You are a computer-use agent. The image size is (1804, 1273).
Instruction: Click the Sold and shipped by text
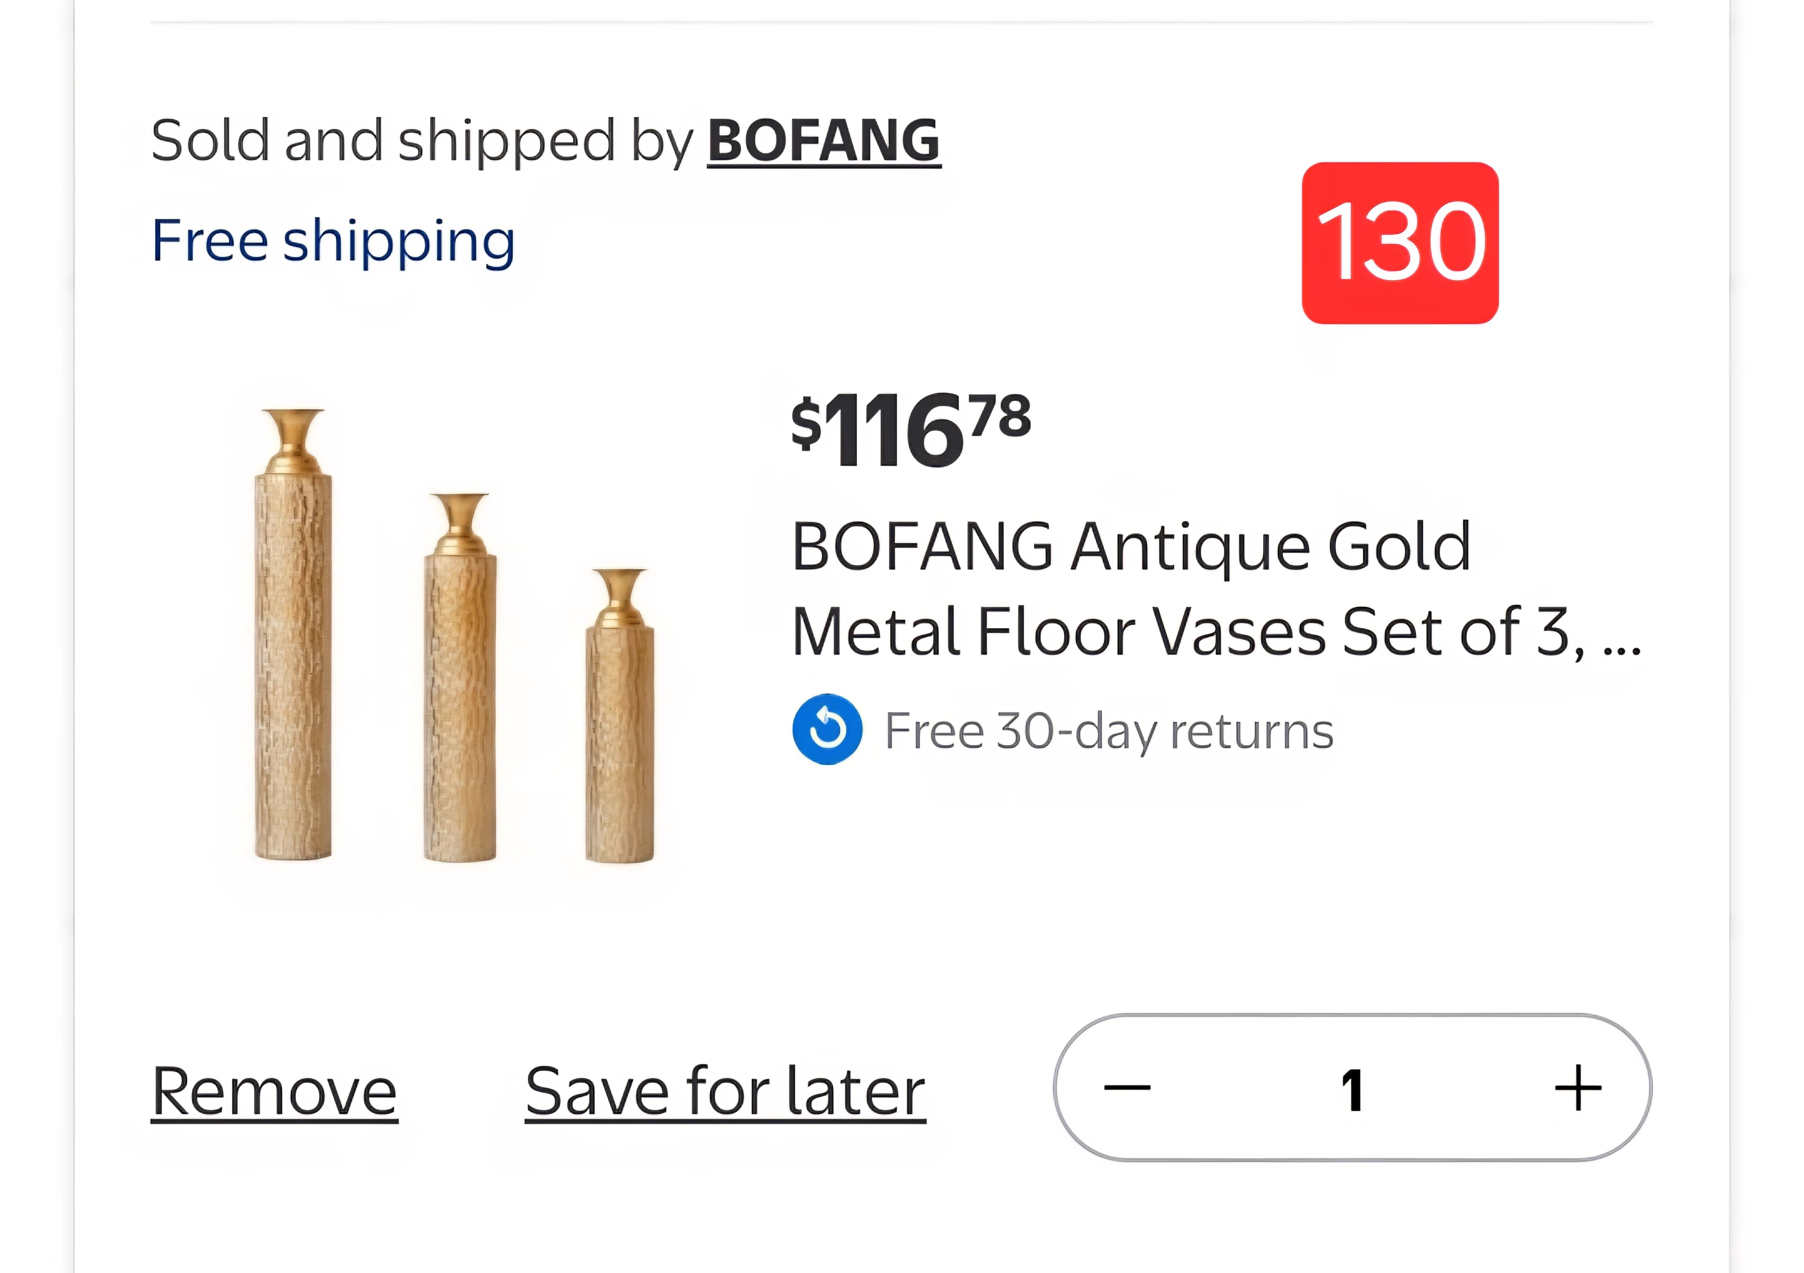[422, 142]
